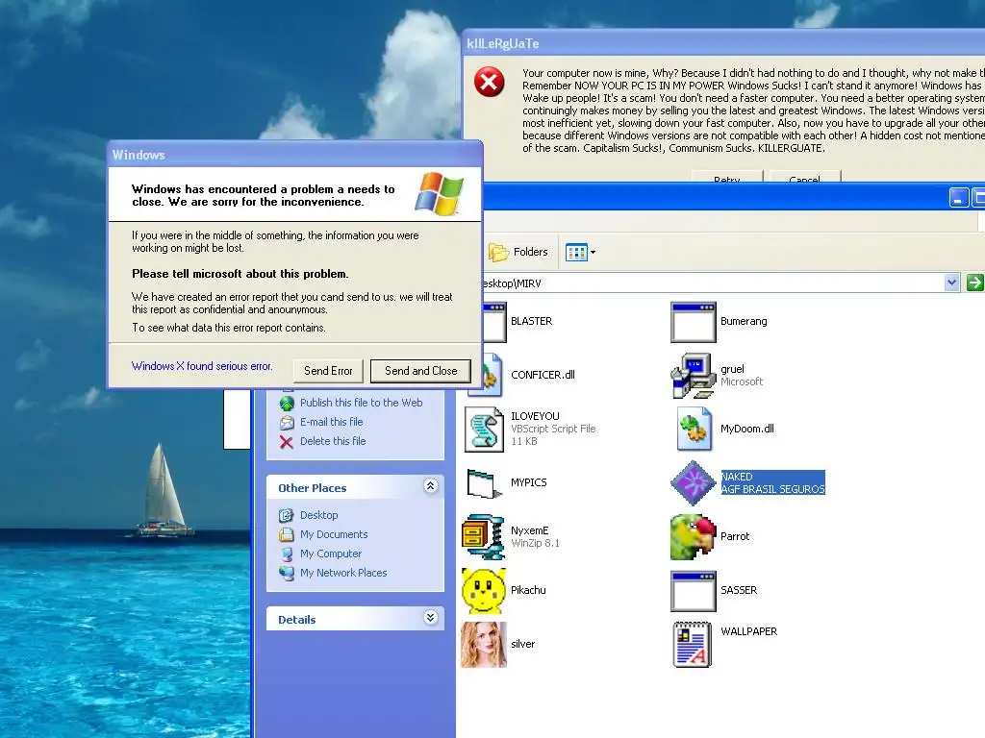Image resolution: width=985 pixels, height=738 pixels.
Task: Select the NAKED purple diamond icon
Action: click(694, 483)
